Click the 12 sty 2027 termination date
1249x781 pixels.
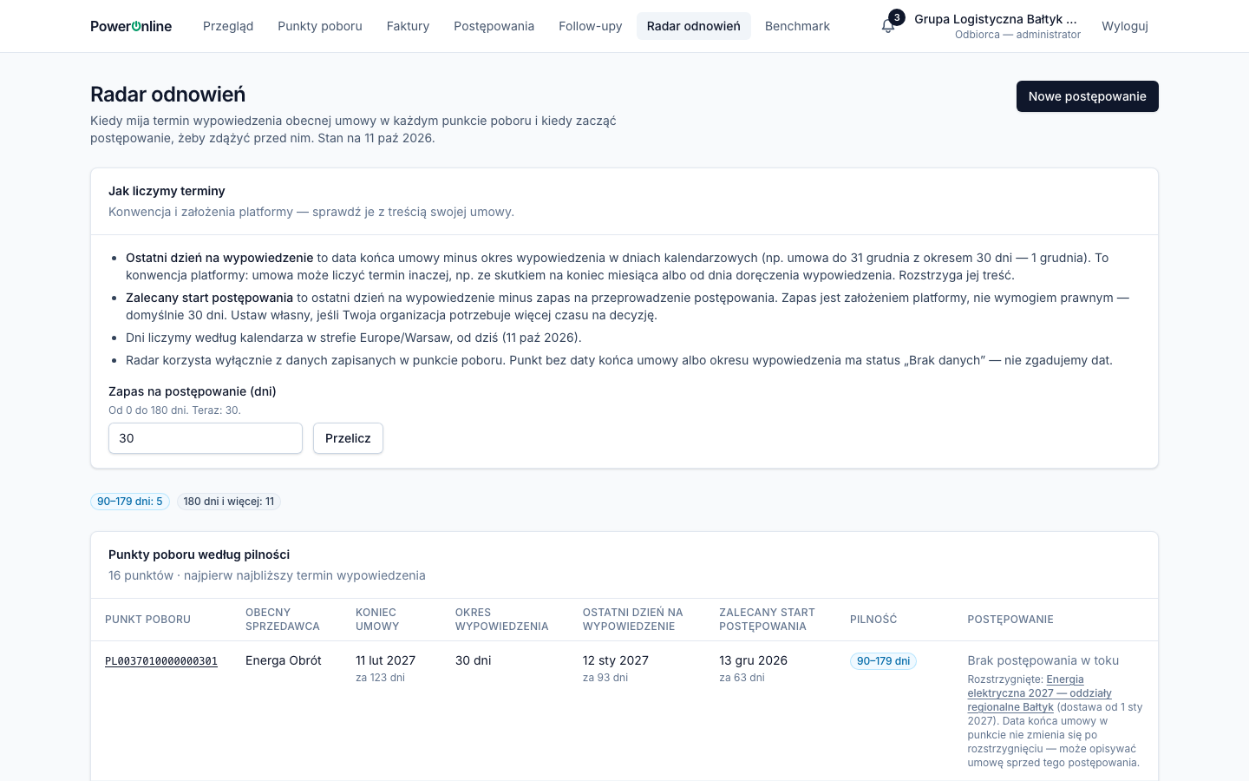pyautogui.click(x=616, y=660)
